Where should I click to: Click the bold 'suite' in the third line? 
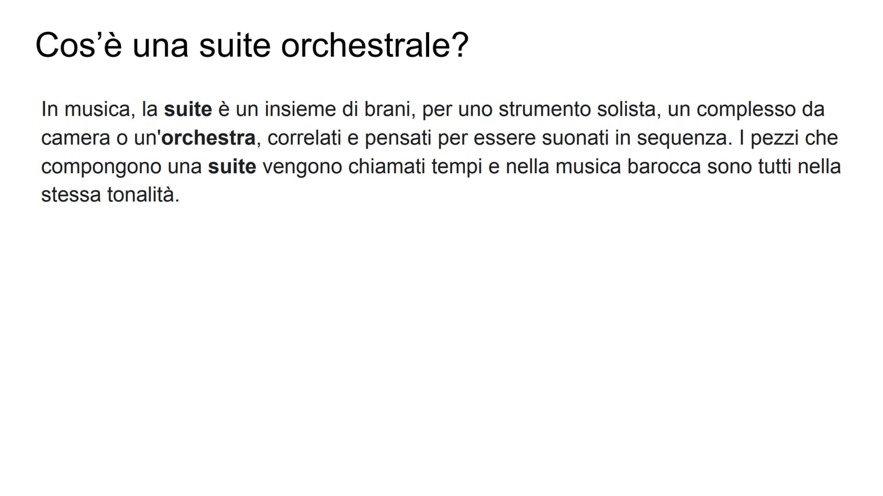coord(232,166)
